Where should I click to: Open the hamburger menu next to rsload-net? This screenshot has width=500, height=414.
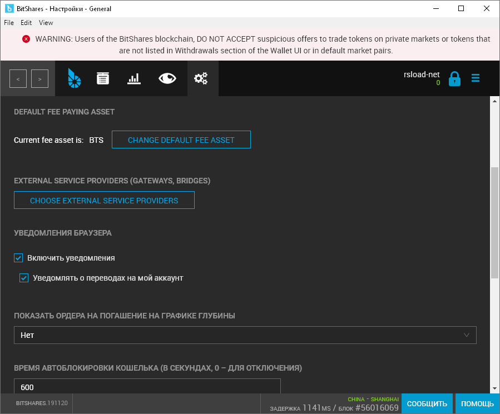(476, 78)
